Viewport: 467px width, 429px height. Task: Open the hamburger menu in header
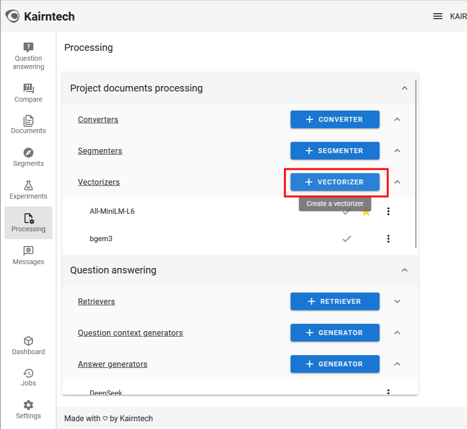(x=438, y=16)
